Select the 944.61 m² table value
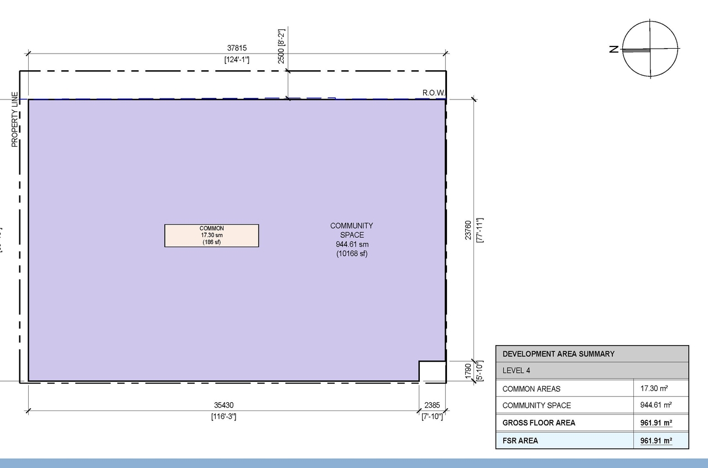708x468 pixels. tap(656, 405)
